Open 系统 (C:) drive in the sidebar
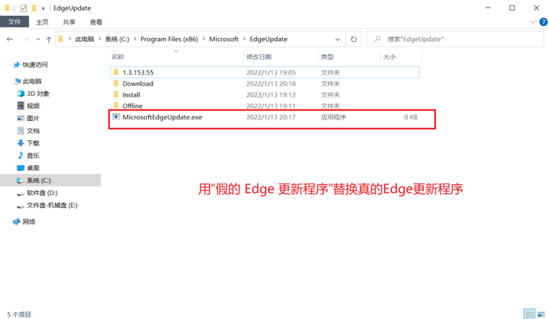Viewport: 549px width, 319px height. tap(50, 180)
